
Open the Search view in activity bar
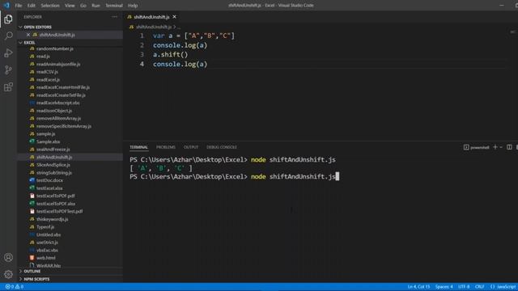pyautogui.click(x=8, y=36)
